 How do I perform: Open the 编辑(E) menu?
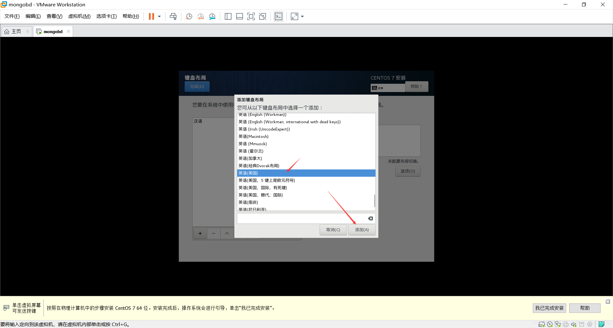[33, 16]
